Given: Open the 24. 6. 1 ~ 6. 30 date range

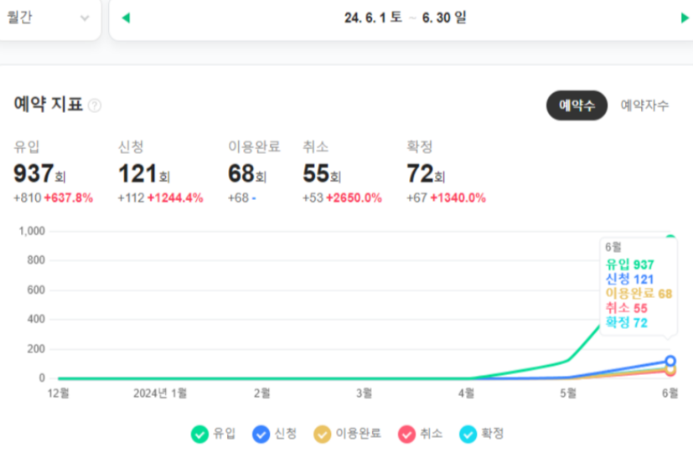Looking at the screenshot, I should click(x=406, y=18).
